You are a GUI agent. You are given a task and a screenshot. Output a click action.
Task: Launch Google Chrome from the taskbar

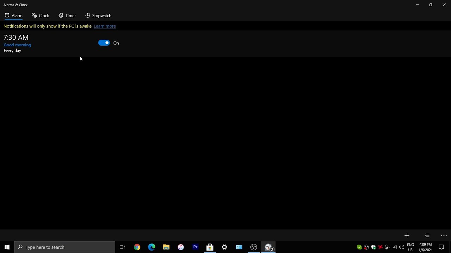click(x=137, y=247)
